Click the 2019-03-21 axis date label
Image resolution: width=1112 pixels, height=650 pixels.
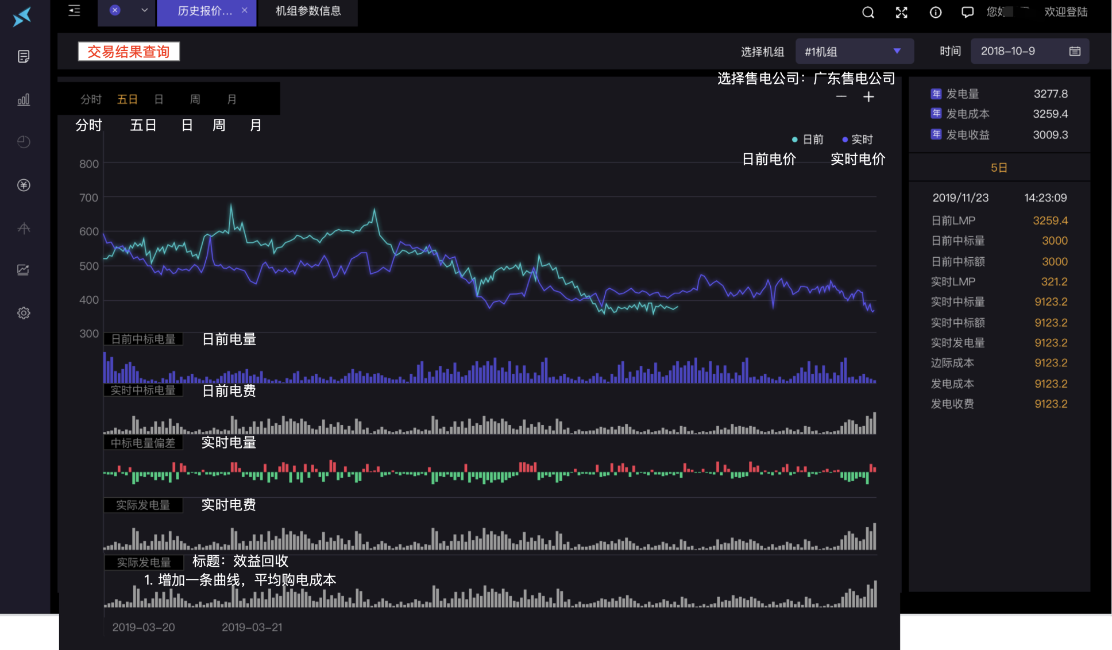pyautogui.click(x=252, y=627)
